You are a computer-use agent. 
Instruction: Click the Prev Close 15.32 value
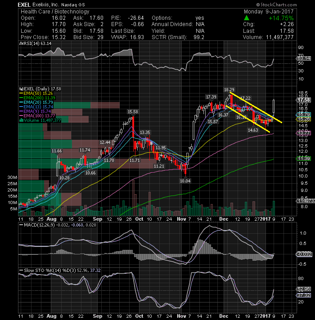58,37
